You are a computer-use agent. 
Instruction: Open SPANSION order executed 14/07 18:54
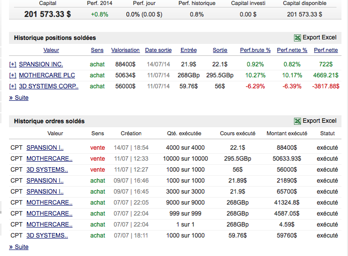click(x=45, y=148)
